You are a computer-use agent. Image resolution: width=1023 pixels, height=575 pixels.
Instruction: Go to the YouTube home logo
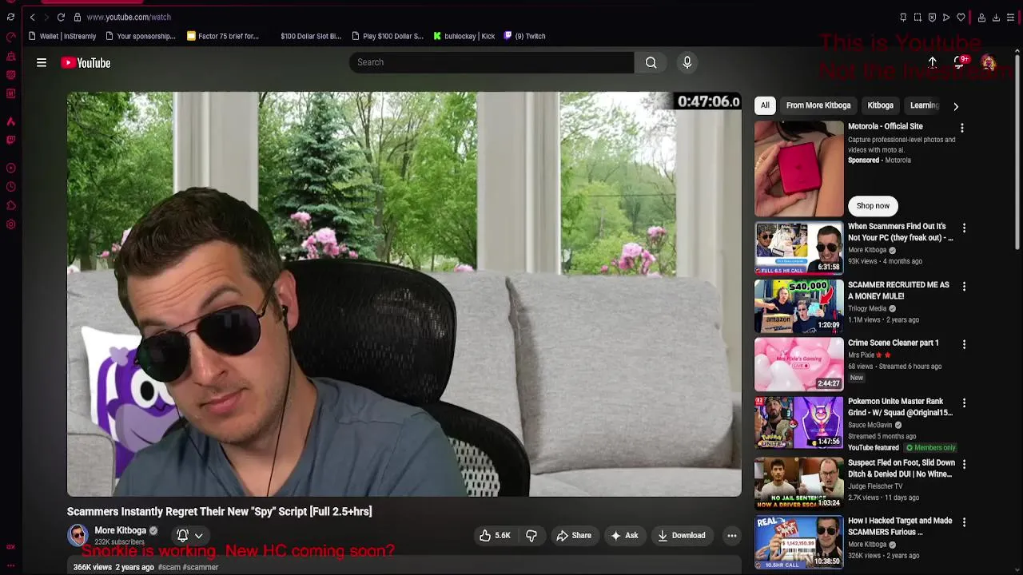coord(86,63)
